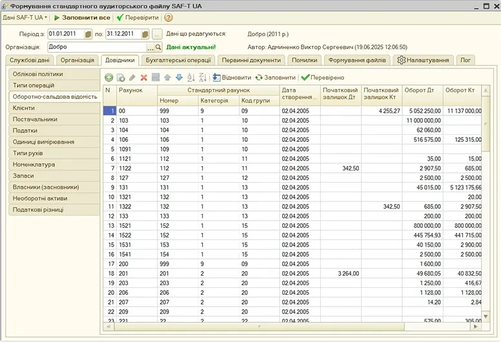
Task: Switch to Первинні документи tab
Action: (251, 60)
